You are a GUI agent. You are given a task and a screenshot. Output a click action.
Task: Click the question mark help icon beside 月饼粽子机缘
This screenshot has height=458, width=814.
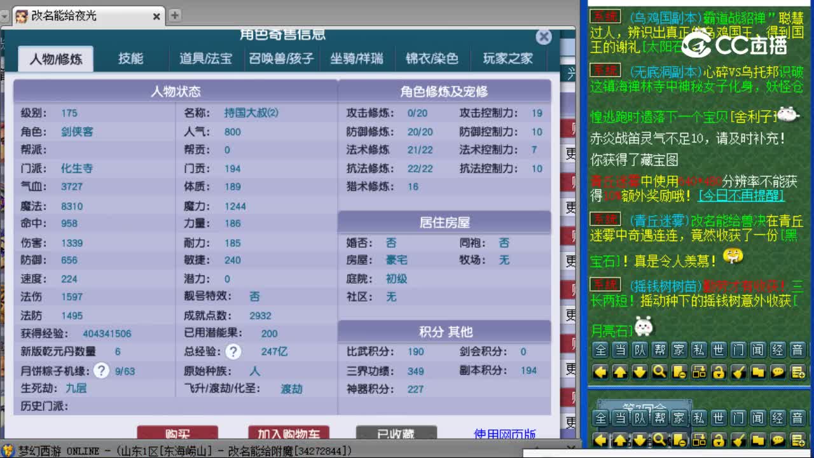[101, 370]
